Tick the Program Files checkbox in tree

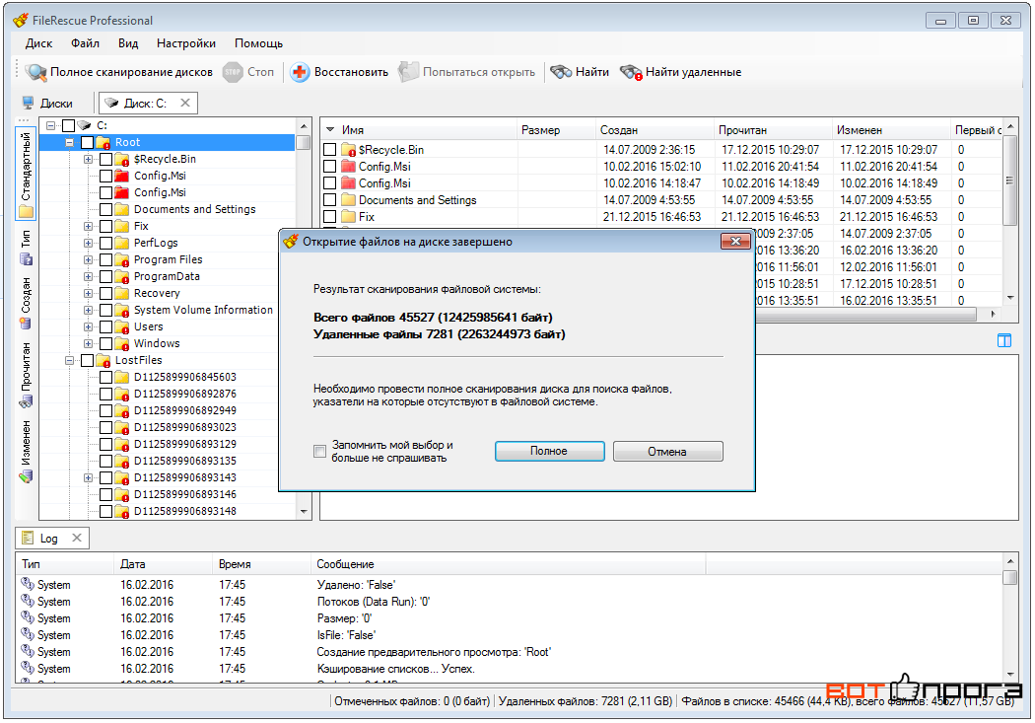[x=105, y=259]
